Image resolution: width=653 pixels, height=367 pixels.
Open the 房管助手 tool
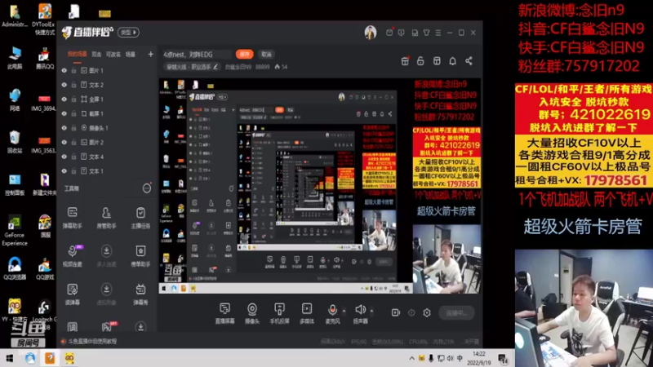tap(106, 218)
